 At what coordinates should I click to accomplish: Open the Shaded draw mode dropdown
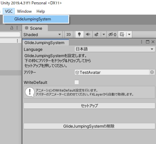42,34
